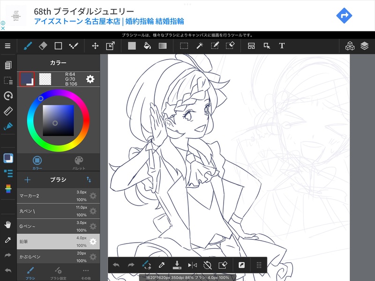This screenshot has height=281, width=375.
Task: Flip canvas horizontally in shortcut bar
Action: click(x=192, y=265)
